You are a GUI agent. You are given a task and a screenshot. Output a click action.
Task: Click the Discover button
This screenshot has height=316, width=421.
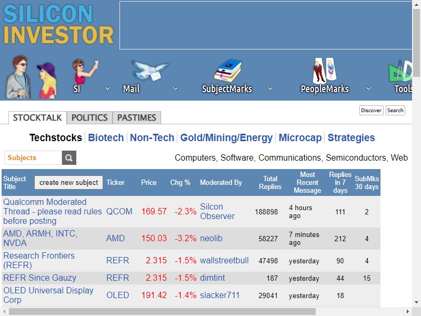coord(371,111)
